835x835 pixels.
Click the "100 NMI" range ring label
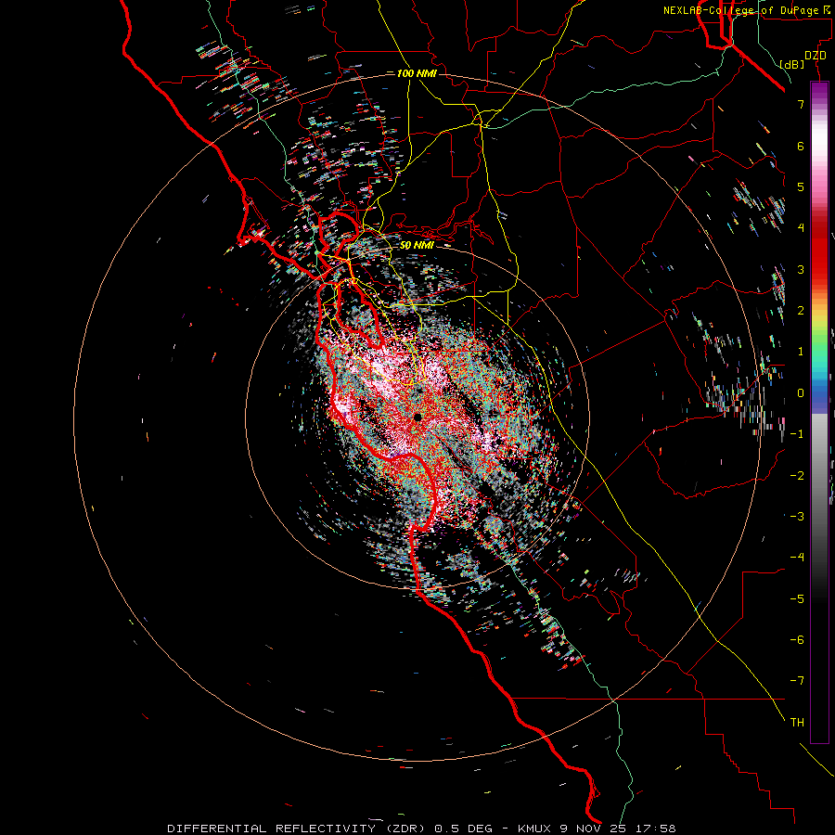click(x=417, y=73)
